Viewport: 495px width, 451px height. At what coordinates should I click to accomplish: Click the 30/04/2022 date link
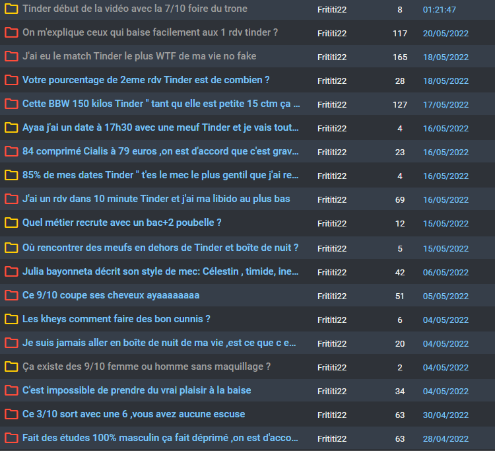point(445,415)
